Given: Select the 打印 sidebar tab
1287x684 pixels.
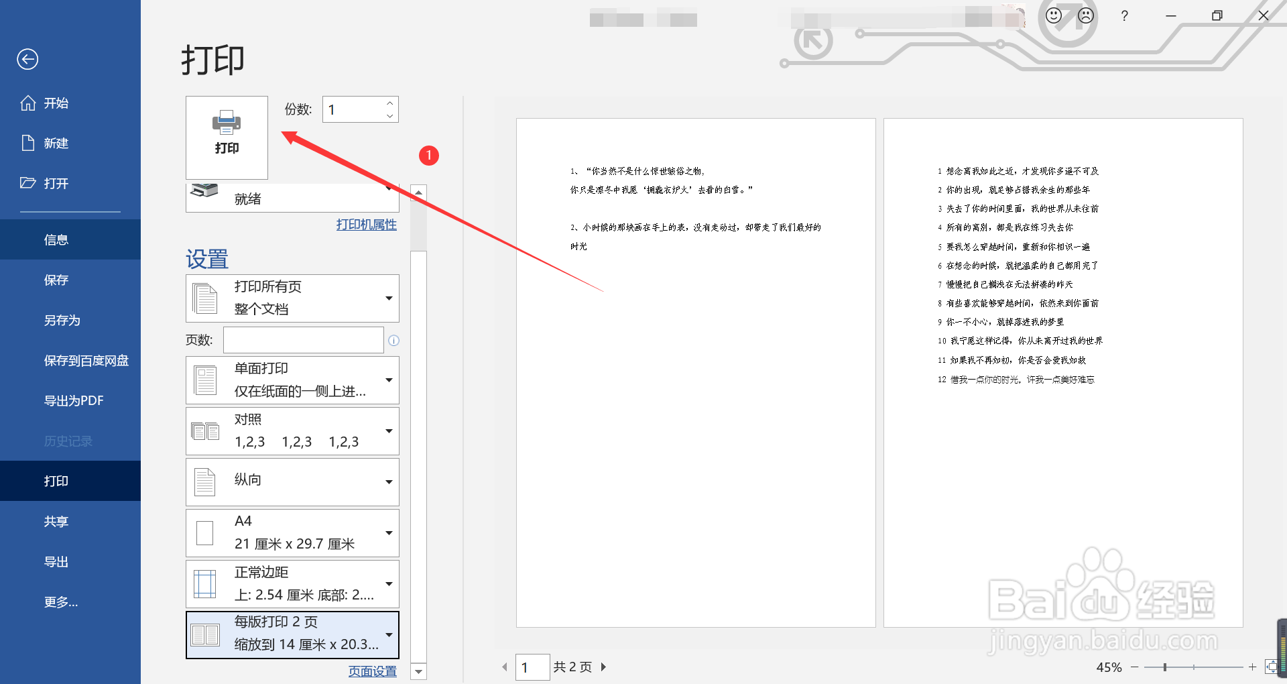Looking at the screenshot, I should (x=70, y=481).
